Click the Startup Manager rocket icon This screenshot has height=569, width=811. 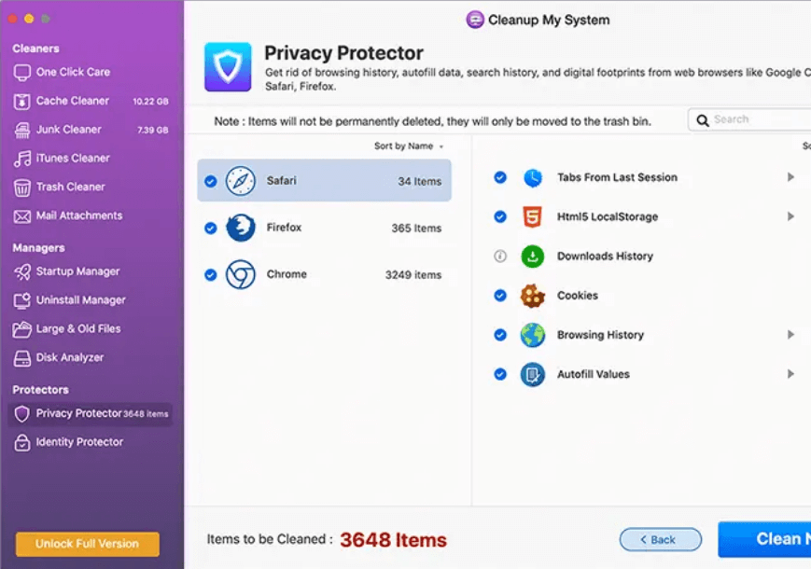click(x=21, y=271)
